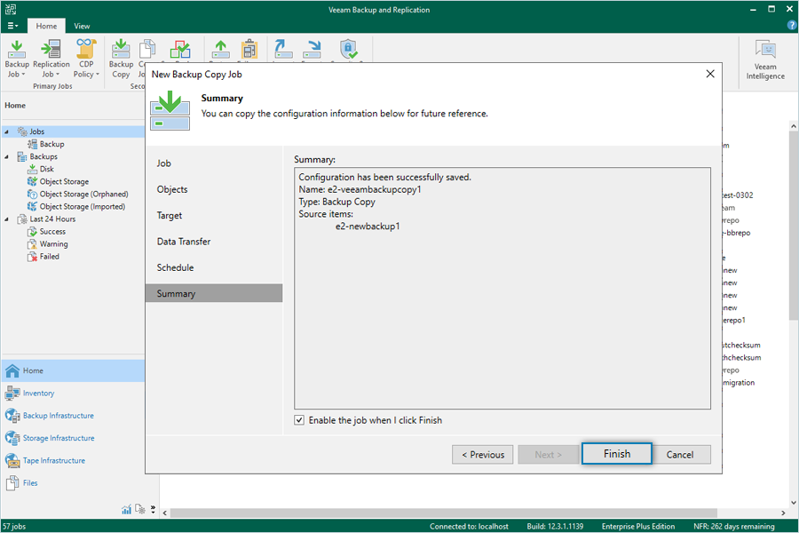799x533 pixels.
Task: Click the Failed status icon in tree
Action: click(x=32, y=257)
